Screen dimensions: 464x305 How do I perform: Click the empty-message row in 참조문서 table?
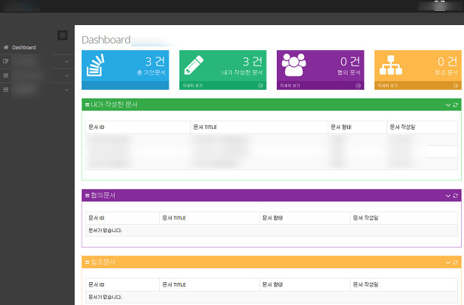tap(272, 297)
